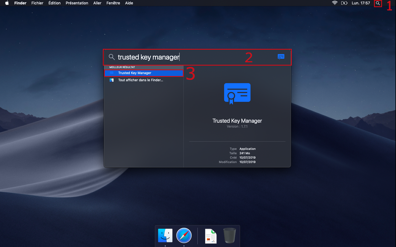The image size is (396, 247).
Task: Open Finder from the Dock
Action: 165,235
